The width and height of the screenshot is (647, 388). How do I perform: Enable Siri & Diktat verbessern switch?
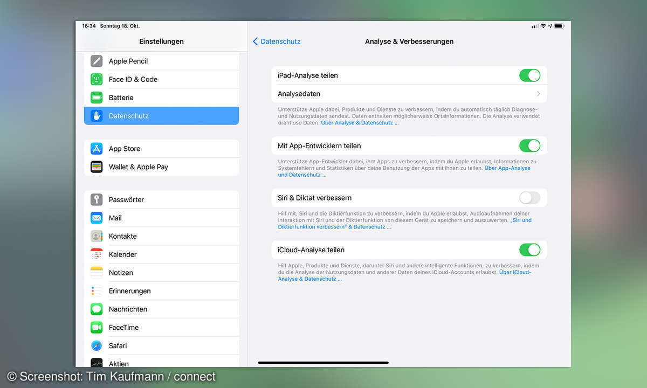click(x=529, y=198)
